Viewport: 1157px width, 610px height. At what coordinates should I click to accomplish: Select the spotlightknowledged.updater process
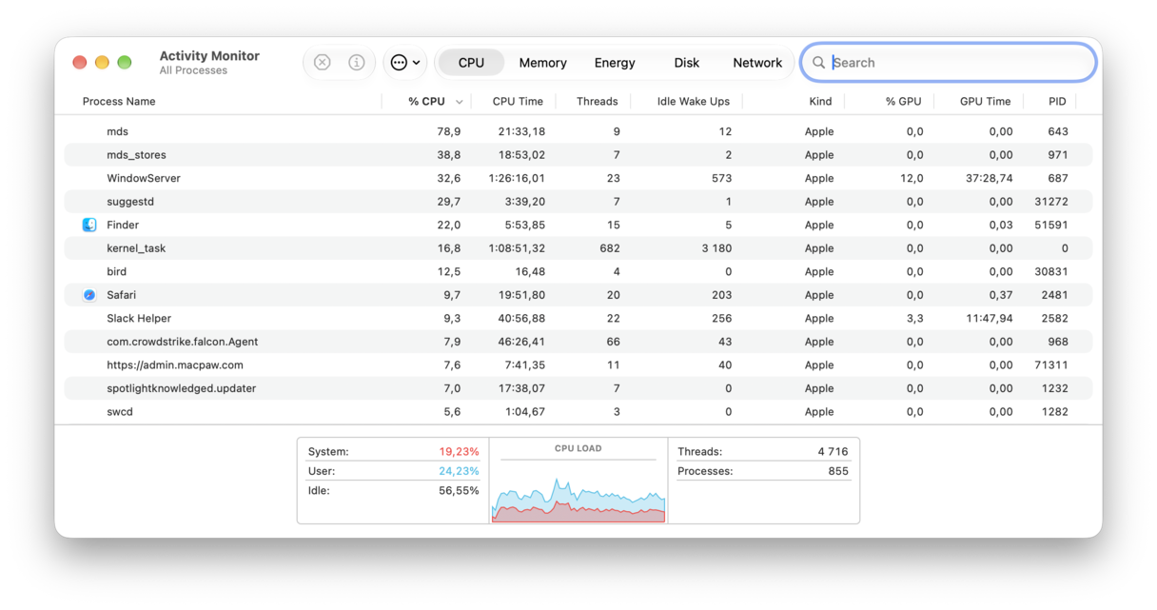coord(181,388)
